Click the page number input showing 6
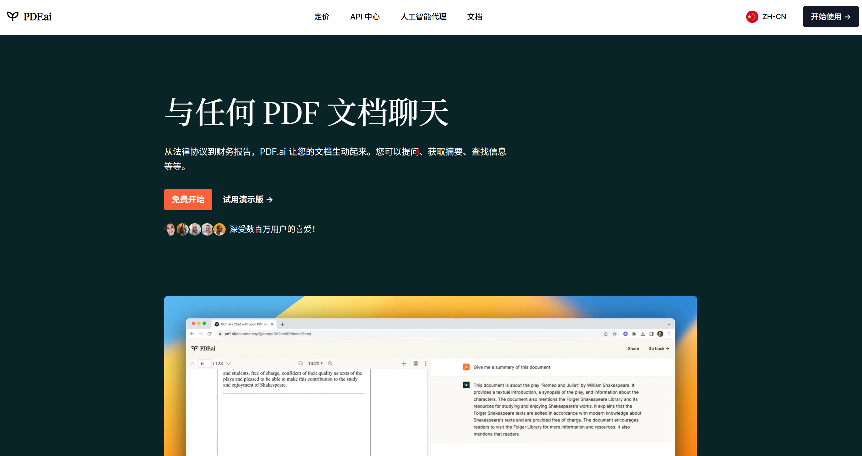862x456 pixels. (204, 363)
